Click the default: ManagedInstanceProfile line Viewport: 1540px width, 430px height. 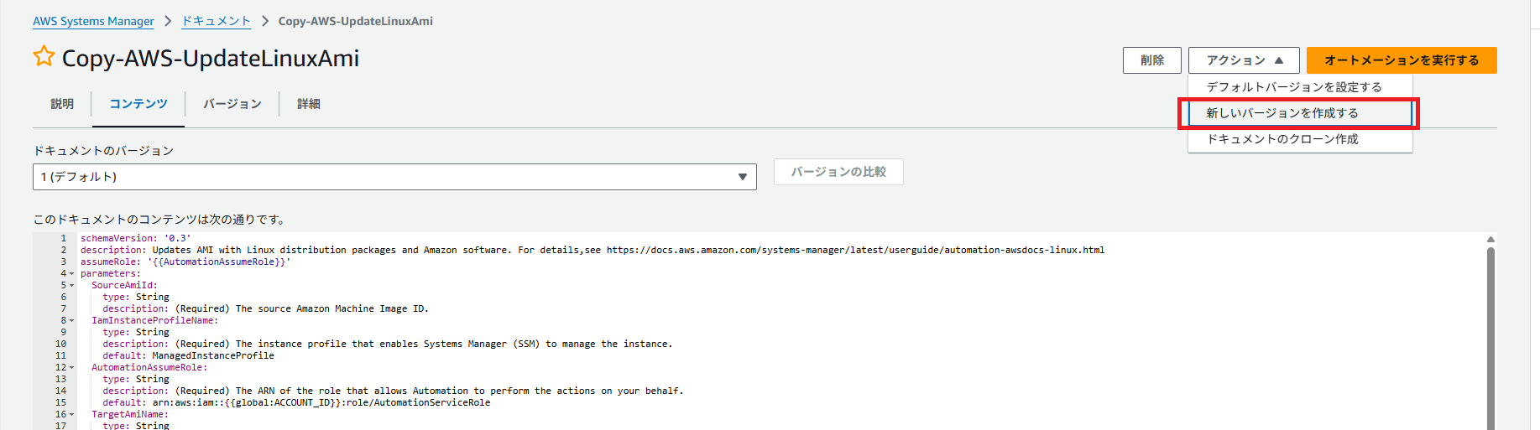coord(188,355)
